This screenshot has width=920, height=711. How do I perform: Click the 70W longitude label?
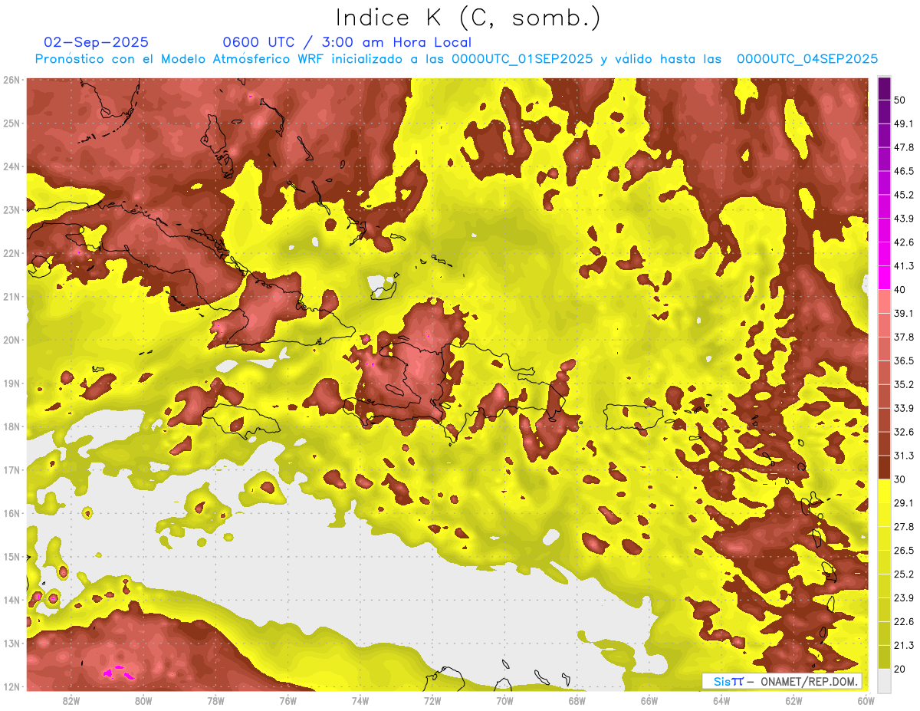tap(504, 700)
